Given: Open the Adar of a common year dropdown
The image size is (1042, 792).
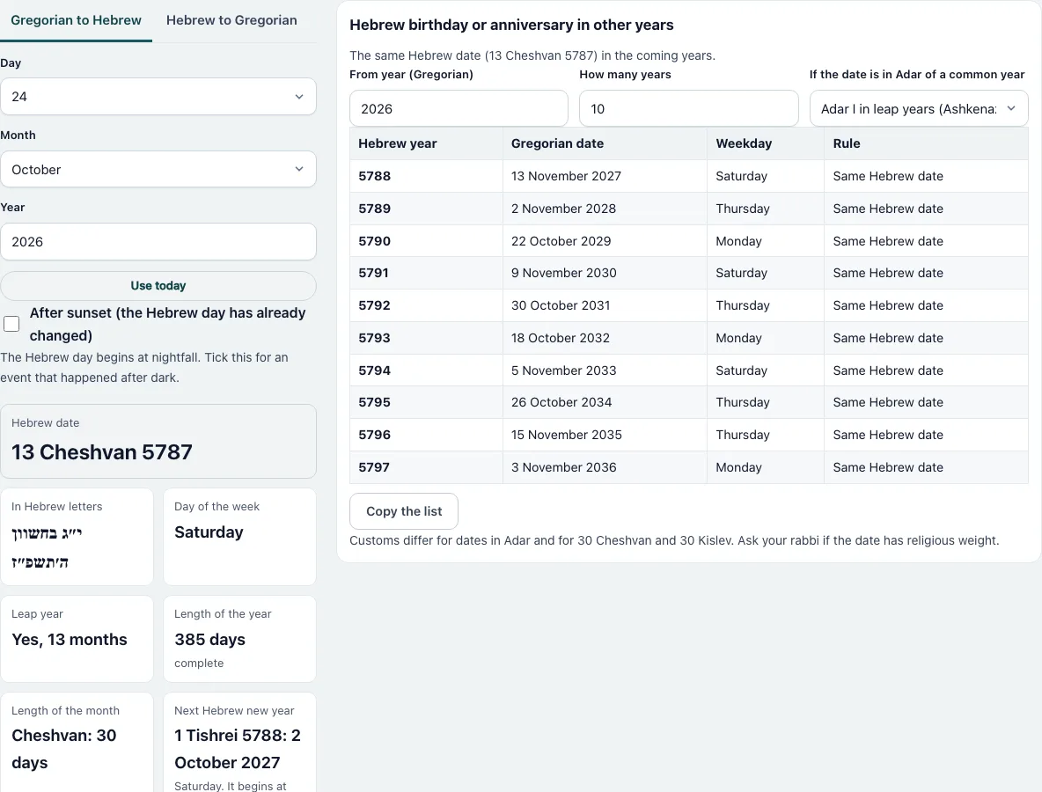Looking at the screenshot, I should (x=919, y=108).
